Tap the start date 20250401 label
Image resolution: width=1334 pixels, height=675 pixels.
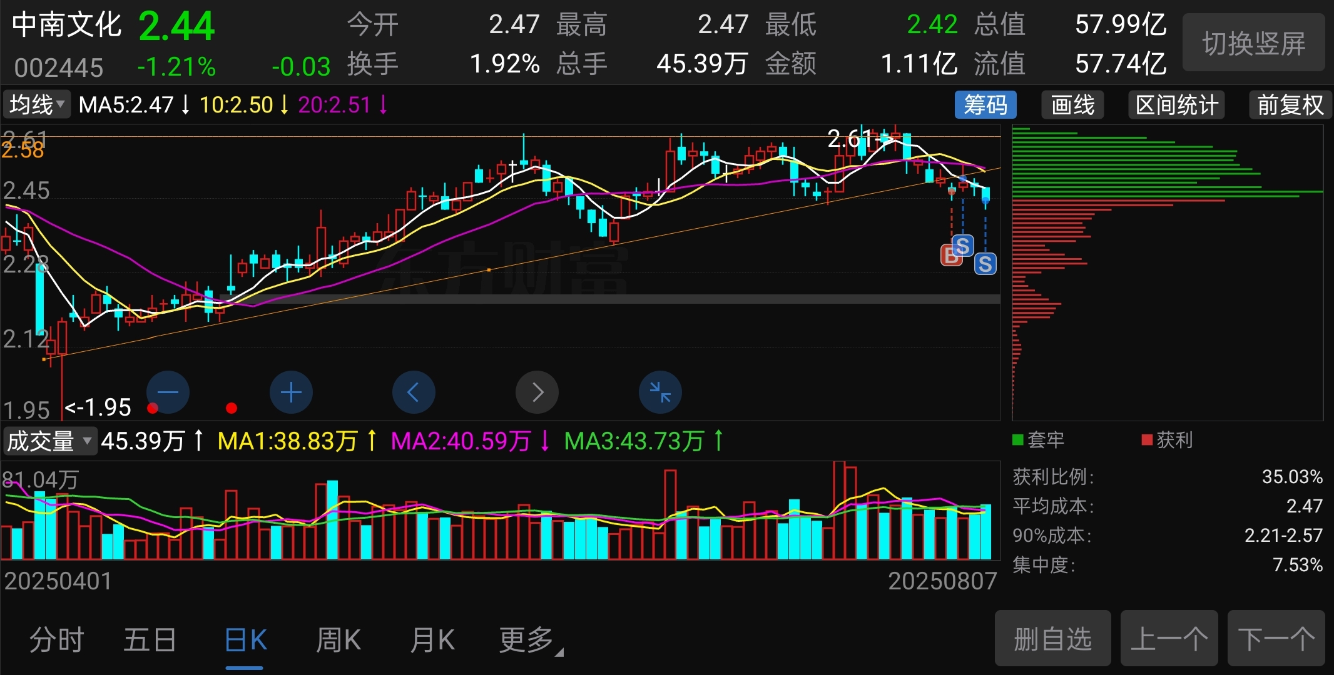pyautogui.click(x=58, y=581)
